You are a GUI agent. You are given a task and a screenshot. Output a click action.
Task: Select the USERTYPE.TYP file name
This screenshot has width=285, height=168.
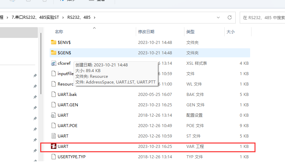pyautogui.click(x=72, y=157)
